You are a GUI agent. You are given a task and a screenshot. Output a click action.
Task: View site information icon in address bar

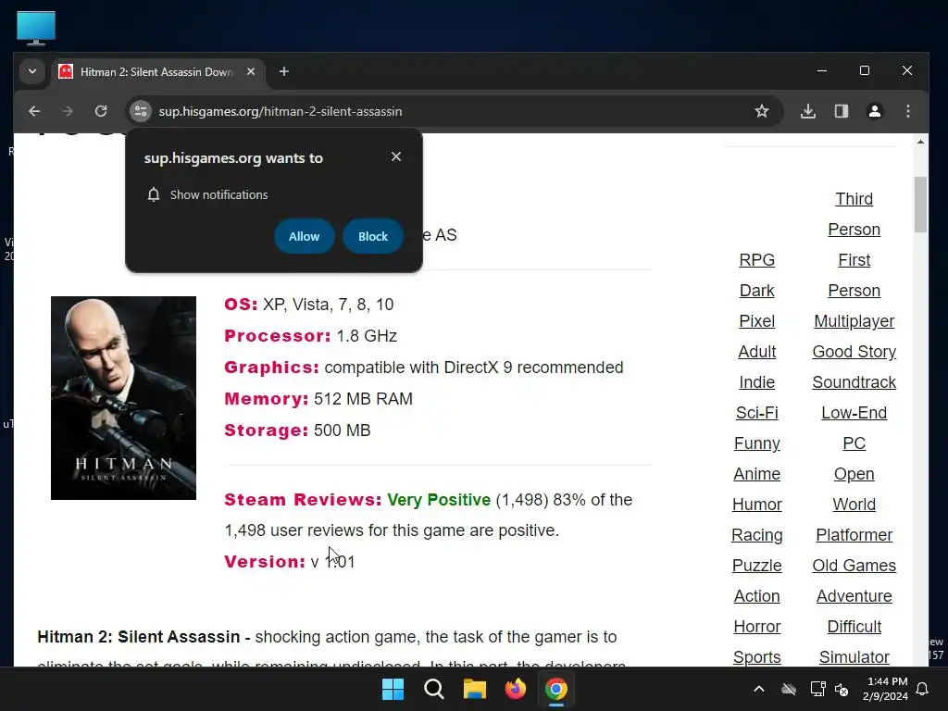pyautogui.click(x=141, y=111)
